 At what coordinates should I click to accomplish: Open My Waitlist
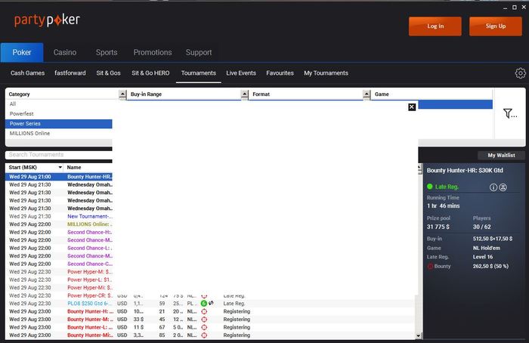[501, 155]
